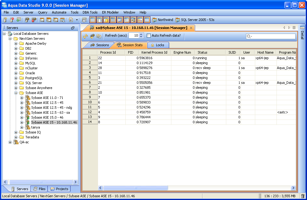Switch to the Northwind connection
The image size is (307, 200).
point(163,20)
